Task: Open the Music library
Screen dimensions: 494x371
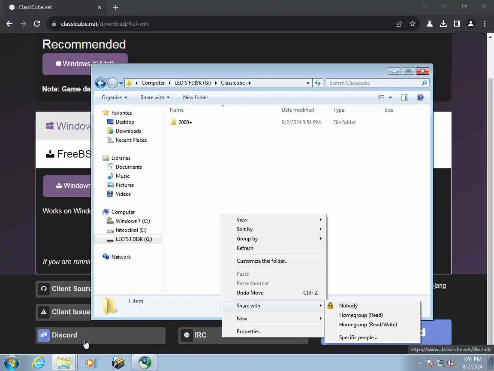Action: 122,176
